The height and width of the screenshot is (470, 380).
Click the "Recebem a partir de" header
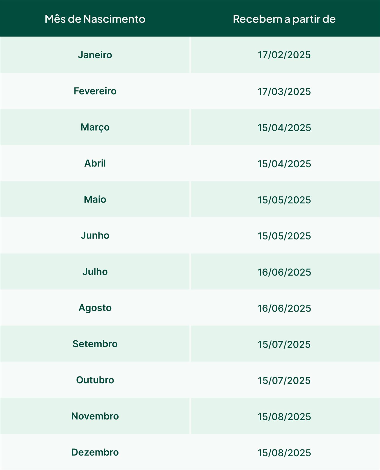click(x=284, y=19)
